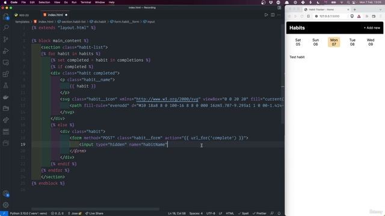Open the remote window indicator in the status bar
The image size is (385, 216).
[4, 214]
